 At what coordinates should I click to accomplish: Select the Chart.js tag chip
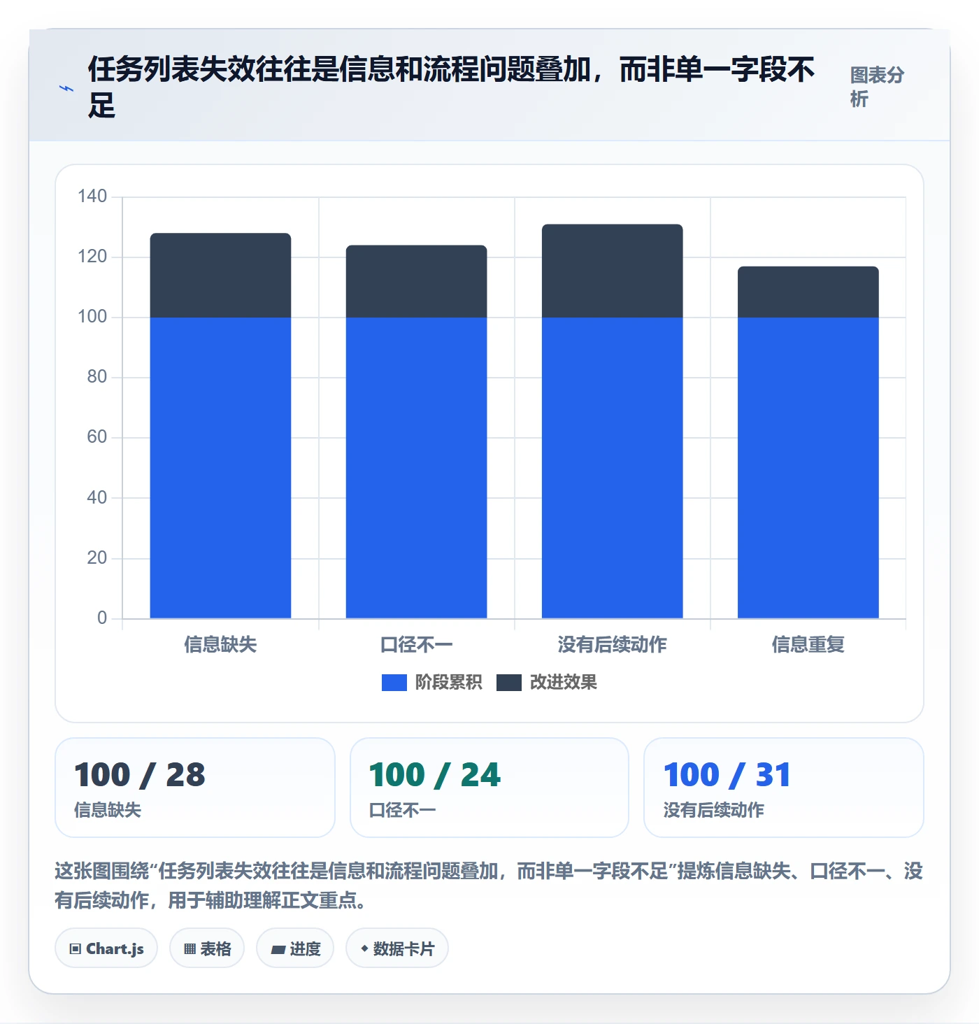coord(106,948)
